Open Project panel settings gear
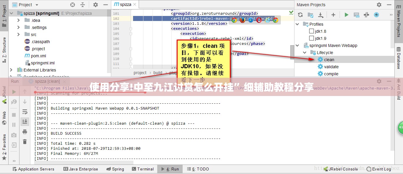Image resolution: width=403 pixels, height=174 pixels. pos(96,5)
